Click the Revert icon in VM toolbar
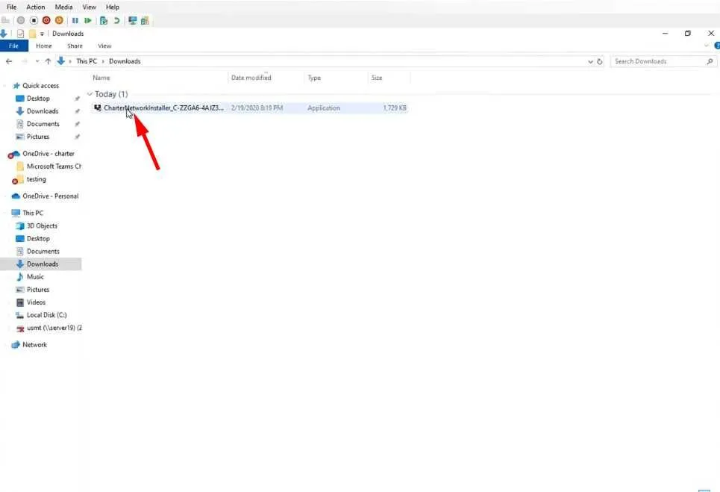This screenshot has height=492, width=720. (116, 20)
